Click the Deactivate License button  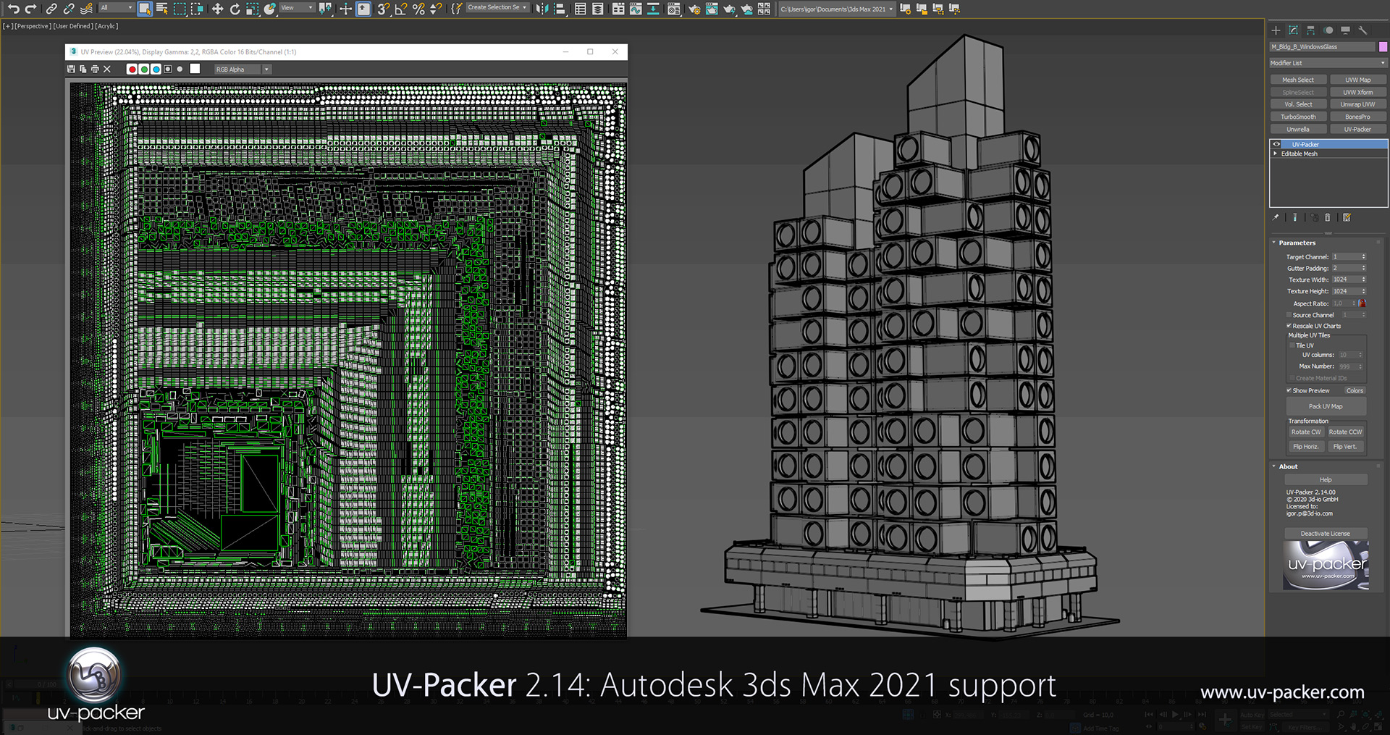coord(1325,534)
